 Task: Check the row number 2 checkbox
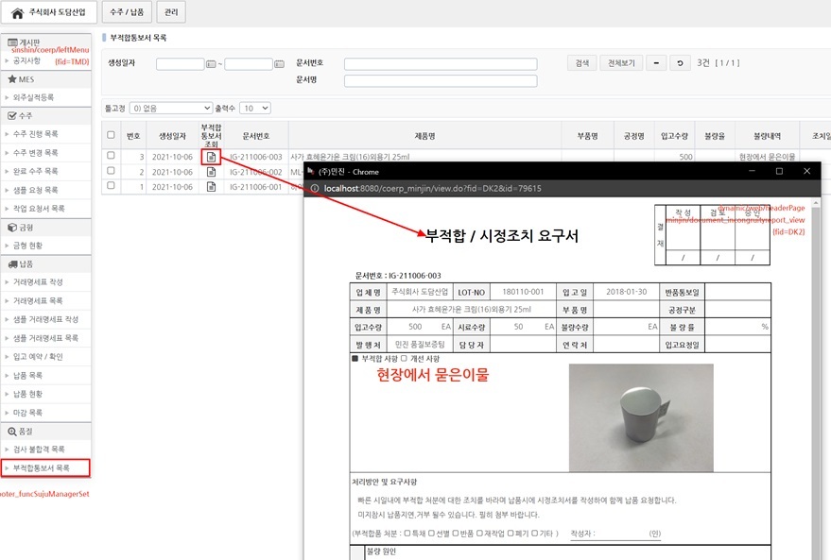[111, 170]
